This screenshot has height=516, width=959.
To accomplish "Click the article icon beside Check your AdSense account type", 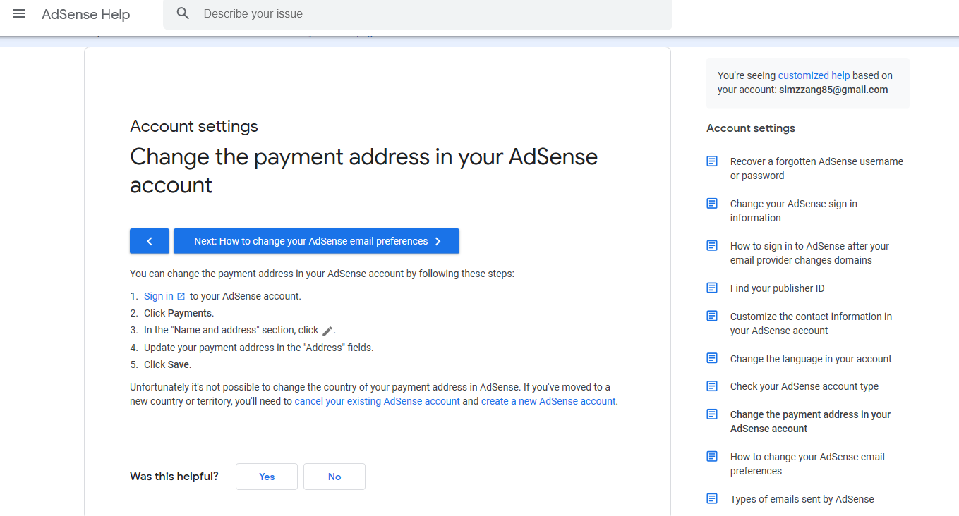I will tap(712, 386).
